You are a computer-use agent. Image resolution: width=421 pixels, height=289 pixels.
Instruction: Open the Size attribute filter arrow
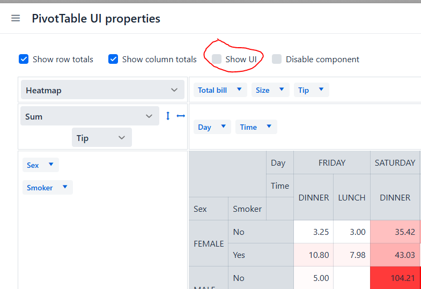(281, 90)
